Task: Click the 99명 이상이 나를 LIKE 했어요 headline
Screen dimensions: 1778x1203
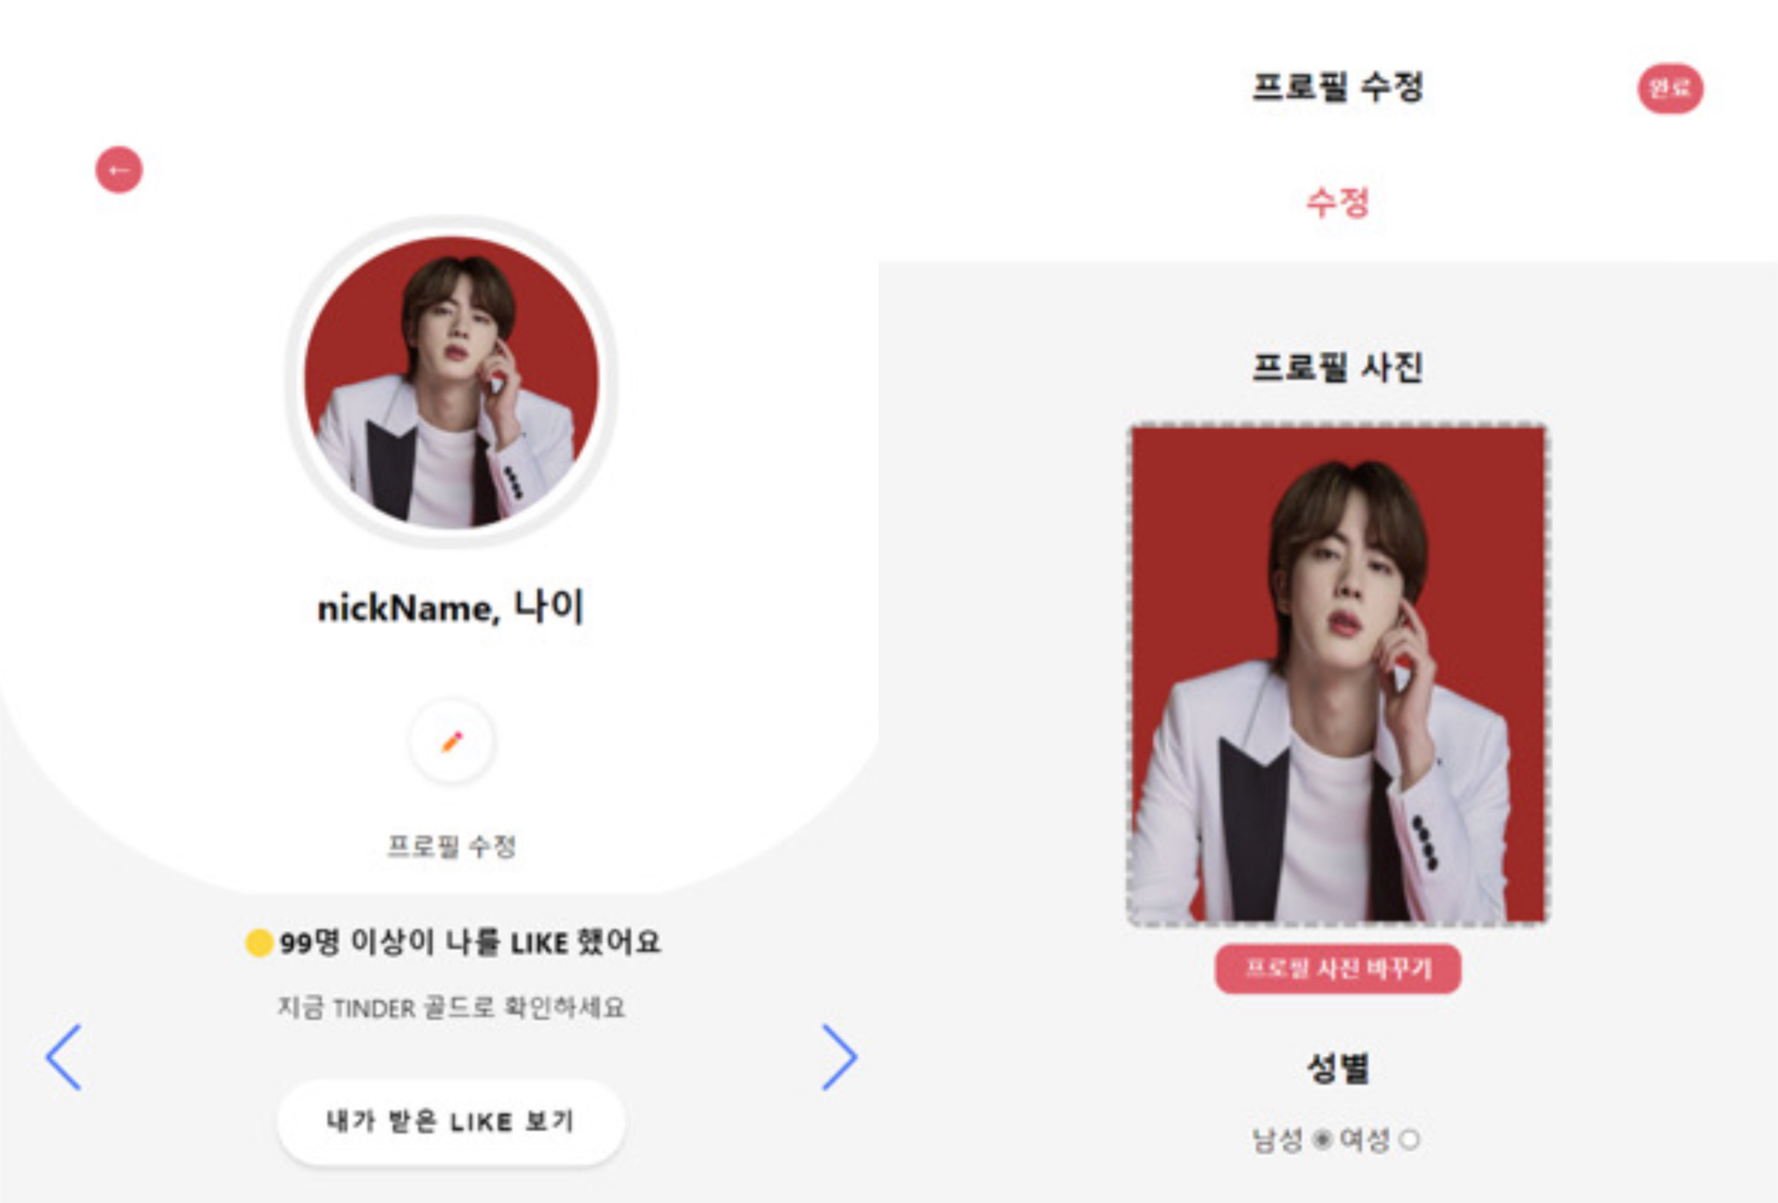Action: [x=470, y=943]
